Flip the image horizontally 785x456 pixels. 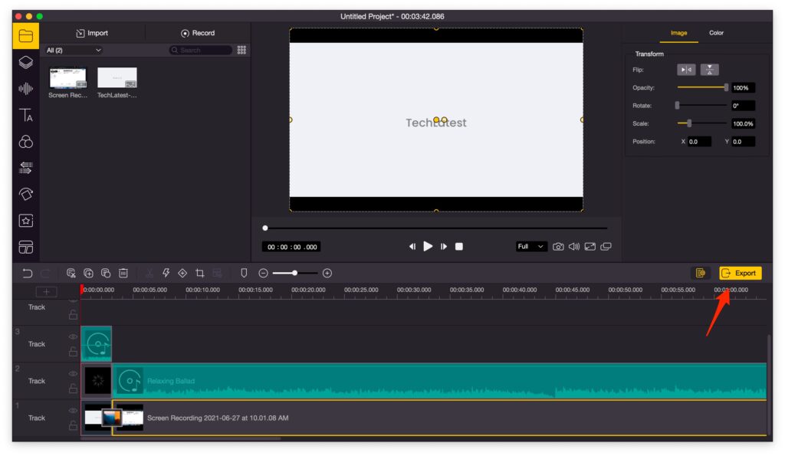coord(686,70)
